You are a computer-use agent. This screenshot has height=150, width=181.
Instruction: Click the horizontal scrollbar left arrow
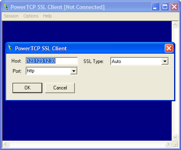[6, 144]
